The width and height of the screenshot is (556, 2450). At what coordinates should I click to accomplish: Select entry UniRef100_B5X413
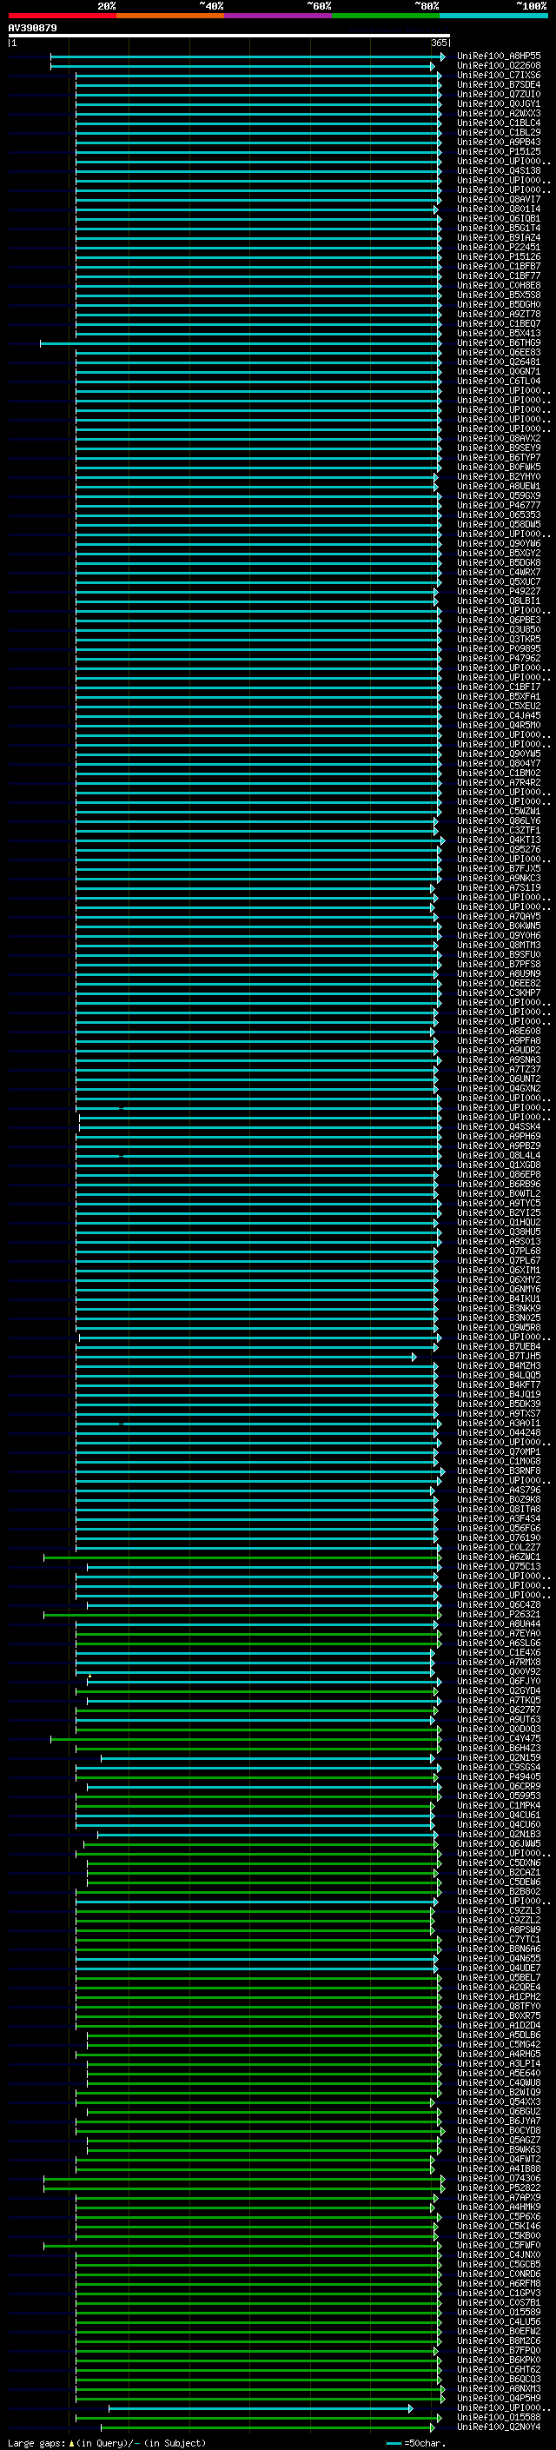coord(499,333)
